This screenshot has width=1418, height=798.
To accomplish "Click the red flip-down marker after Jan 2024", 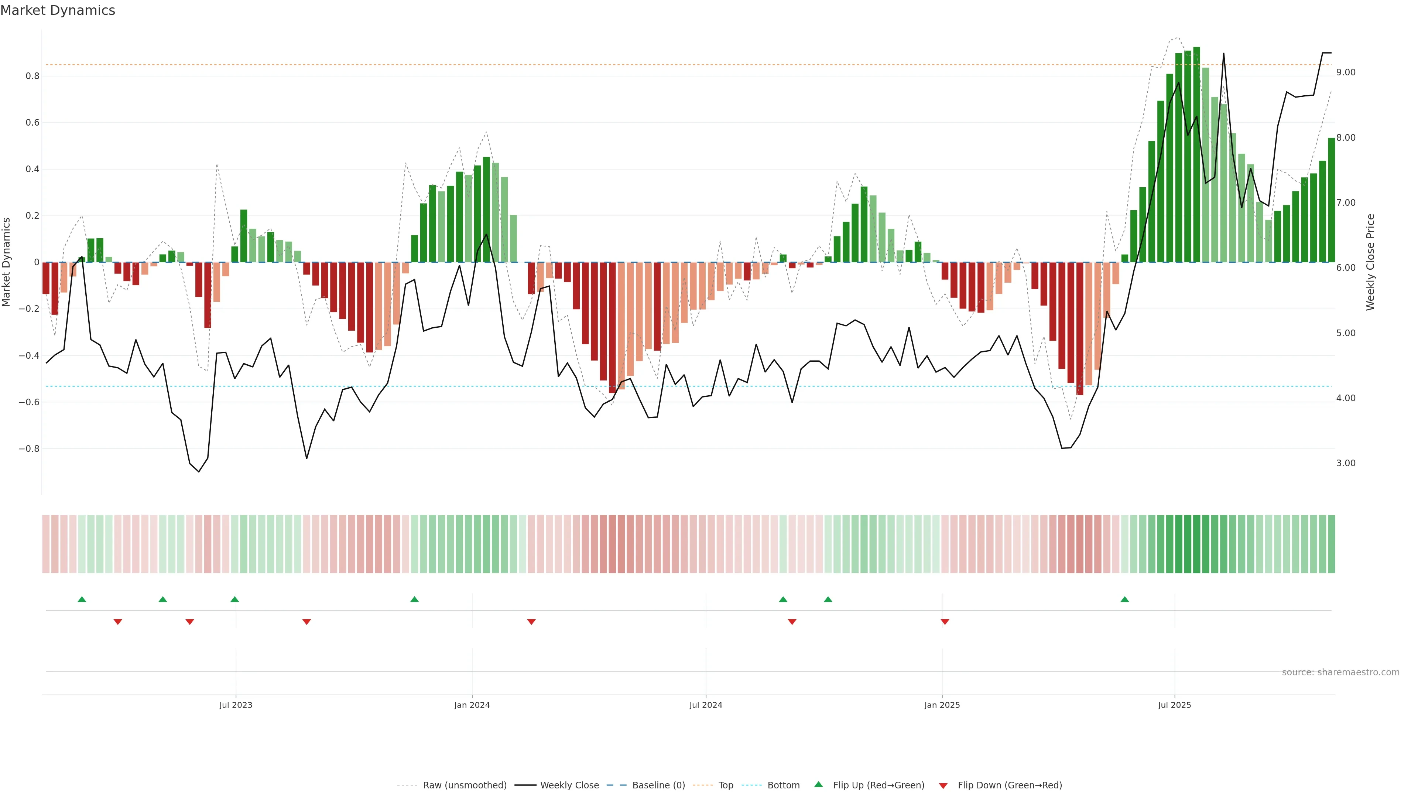I will pyautogui.click(x=531, y=622).
